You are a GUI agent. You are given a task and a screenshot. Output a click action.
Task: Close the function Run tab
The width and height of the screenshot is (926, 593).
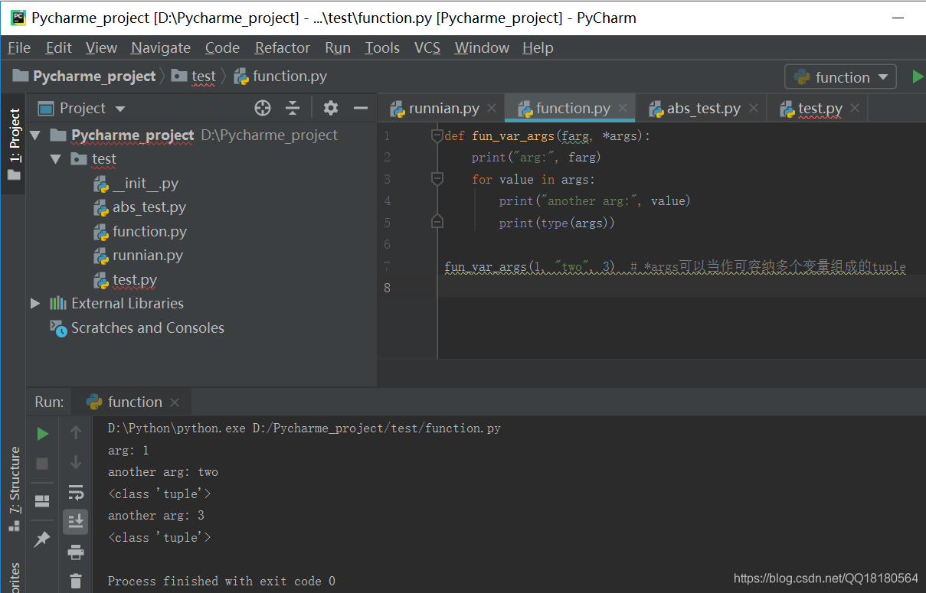175,402
